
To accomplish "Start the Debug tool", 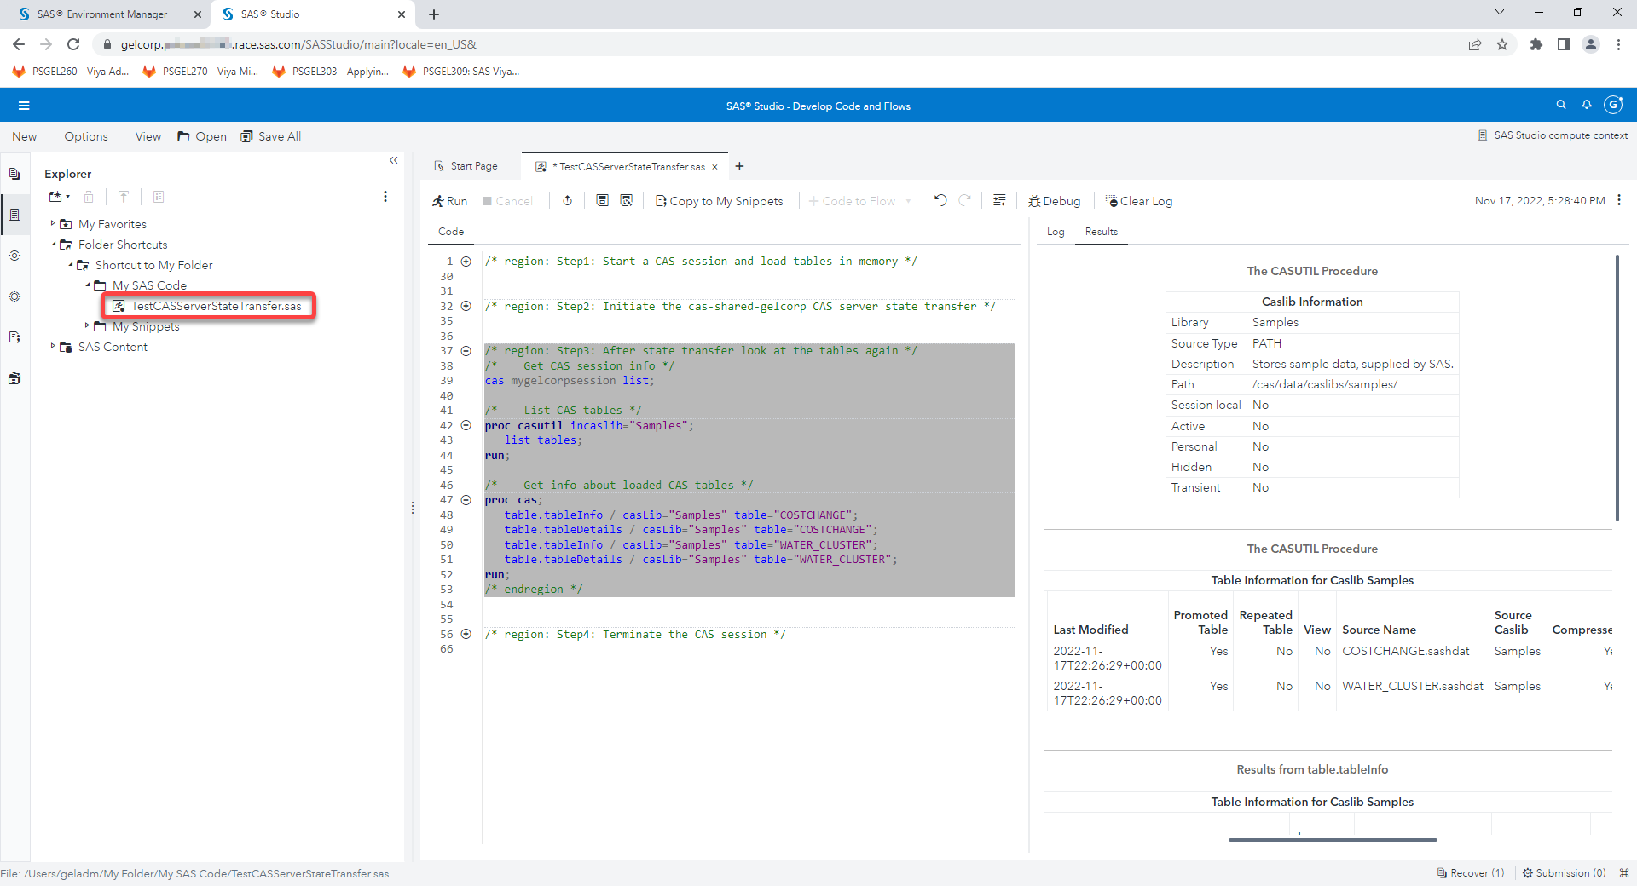I will (x=1054, y=201).
